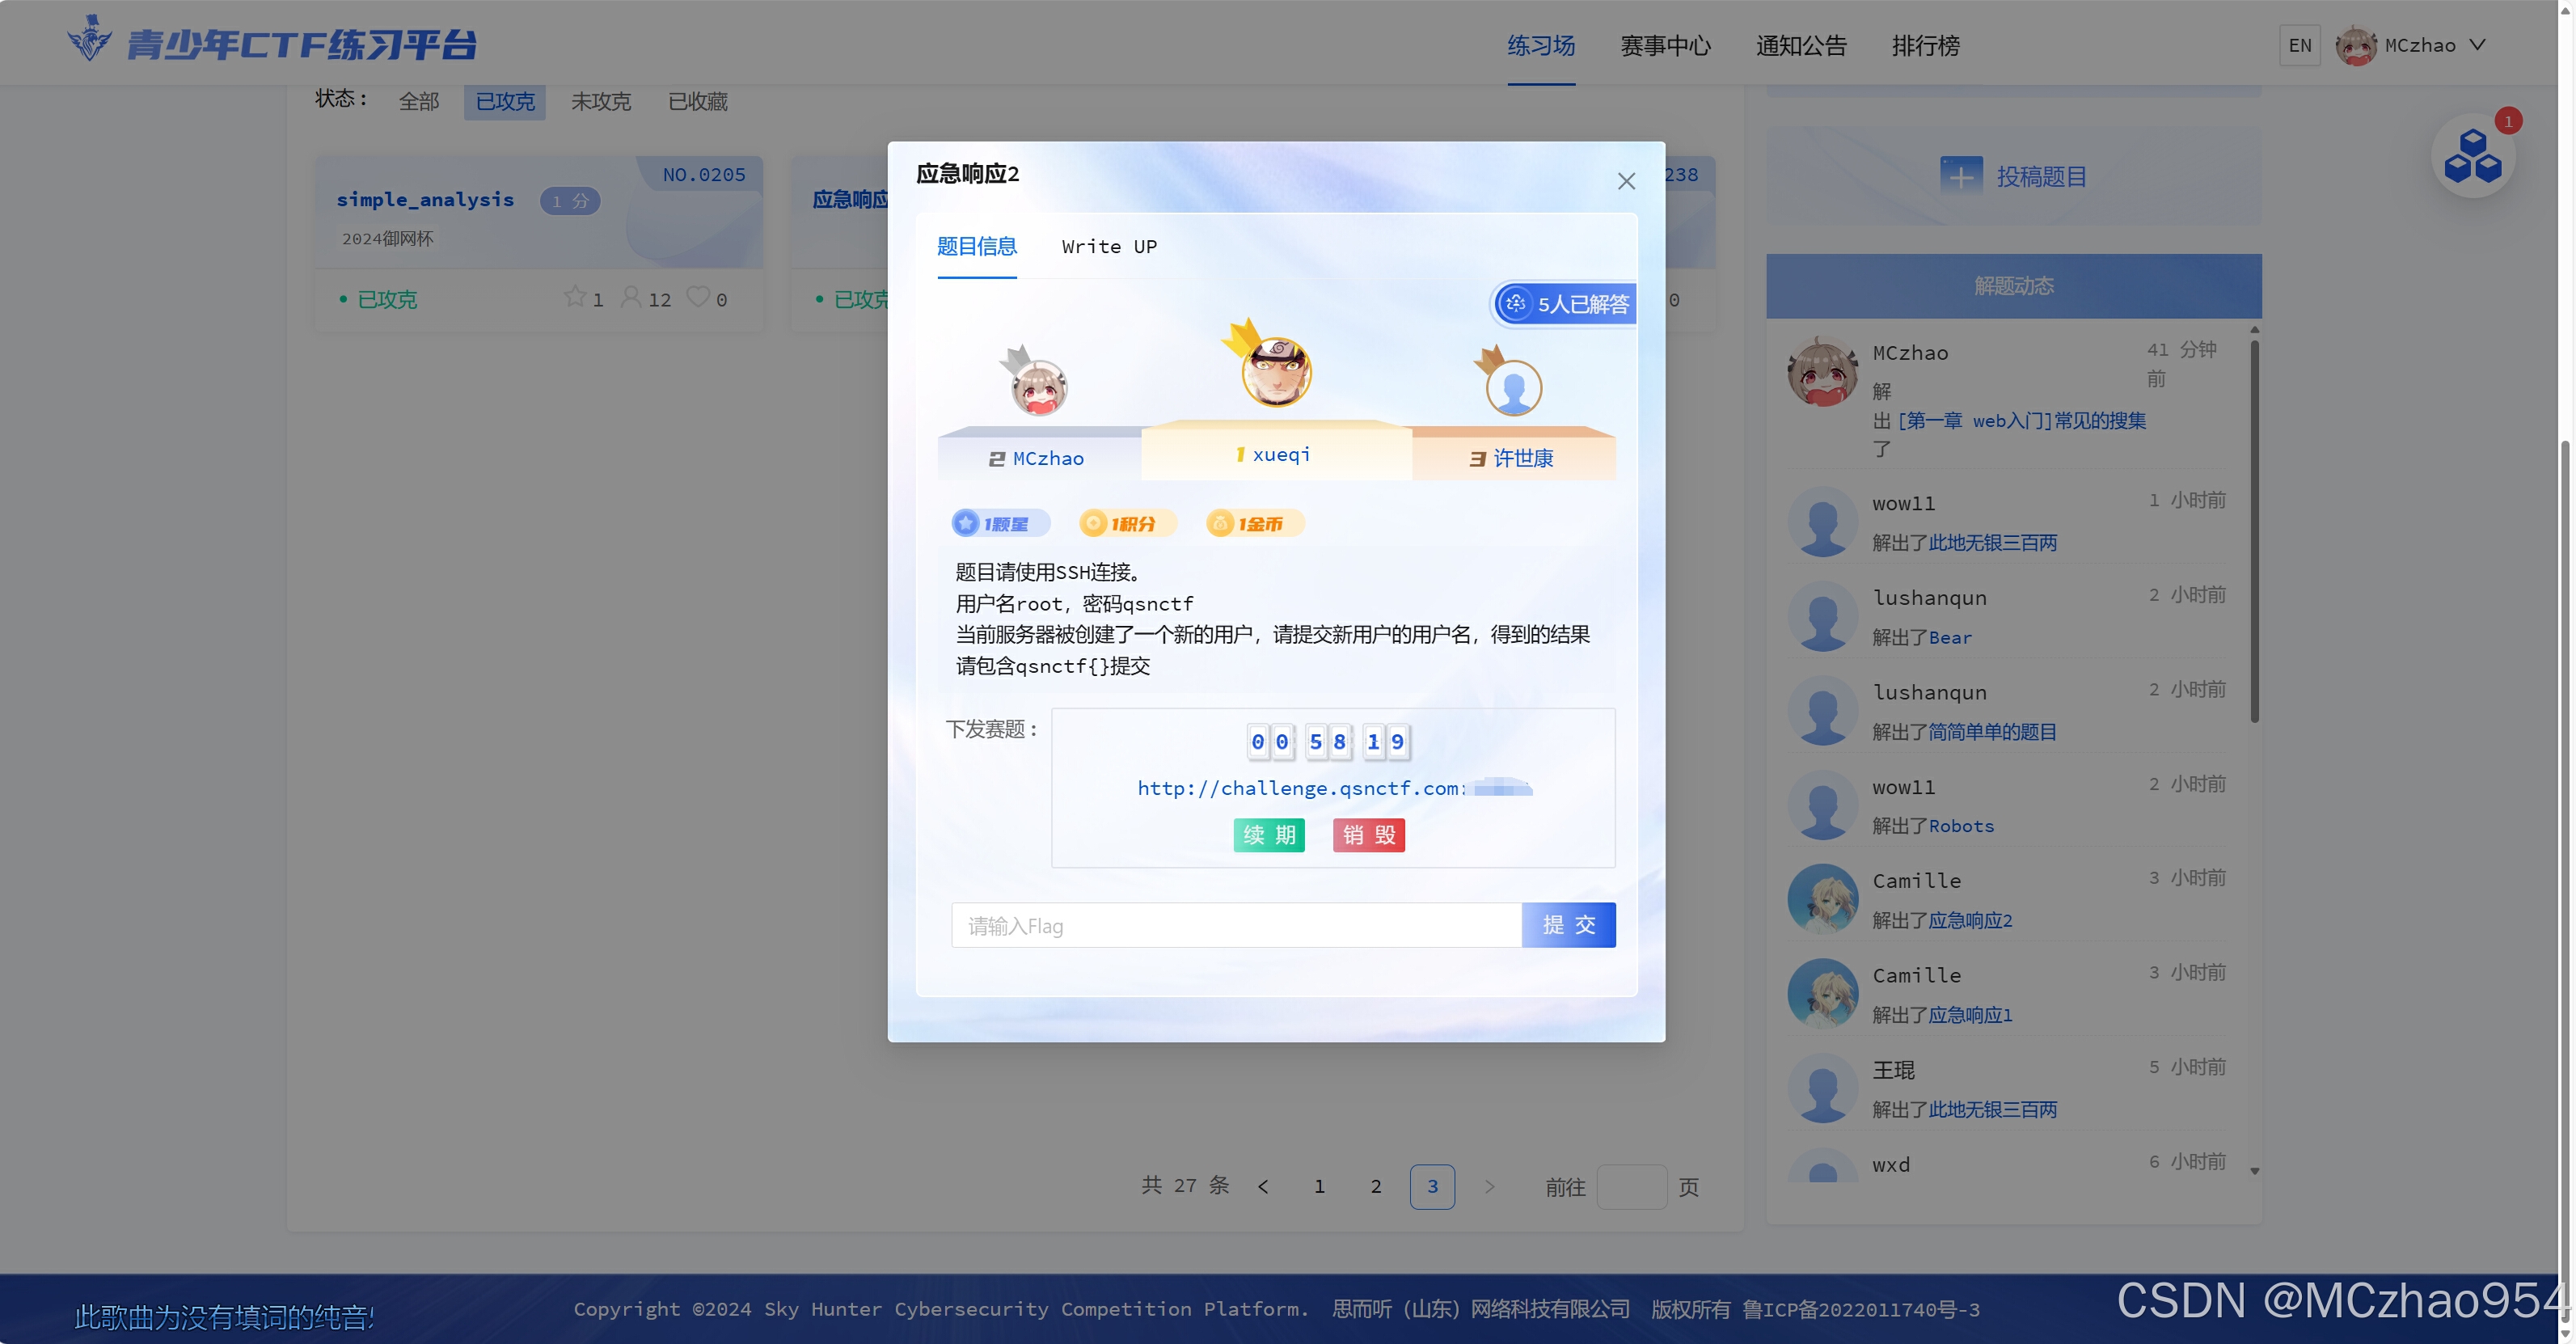Open the challenge.qsnctf.com link
The image size is (2576, 1344).
click(x=1299, y=788)
